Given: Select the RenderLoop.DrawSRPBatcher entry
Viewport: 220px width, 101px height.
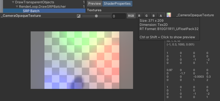Looking at the screenshot, I should pyautogui.click(x=43, y=7).
